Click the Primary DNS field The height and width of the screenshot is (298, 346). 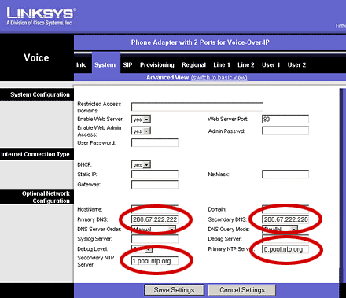coord(155,219)
